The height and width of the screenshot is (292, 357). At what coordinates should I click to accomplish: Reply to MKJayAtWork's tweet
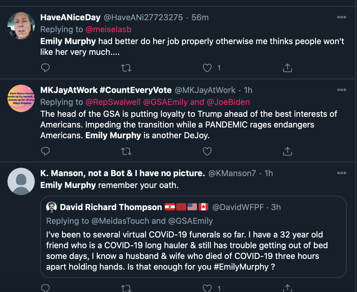[45, 151]
